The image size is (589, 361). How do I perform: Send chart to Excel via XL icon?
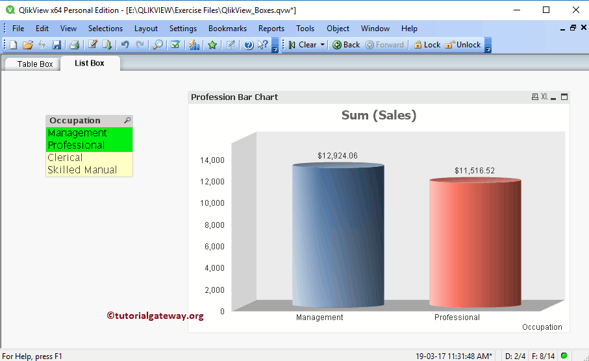point(544,97)
